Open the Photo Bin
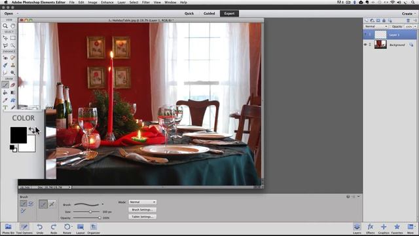419x236 pixels. (8, 229)
